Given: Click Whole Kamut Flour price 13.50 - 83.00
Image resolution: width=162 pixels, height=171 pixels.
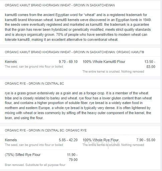Looking at the screenshot, I should (150, 64).
